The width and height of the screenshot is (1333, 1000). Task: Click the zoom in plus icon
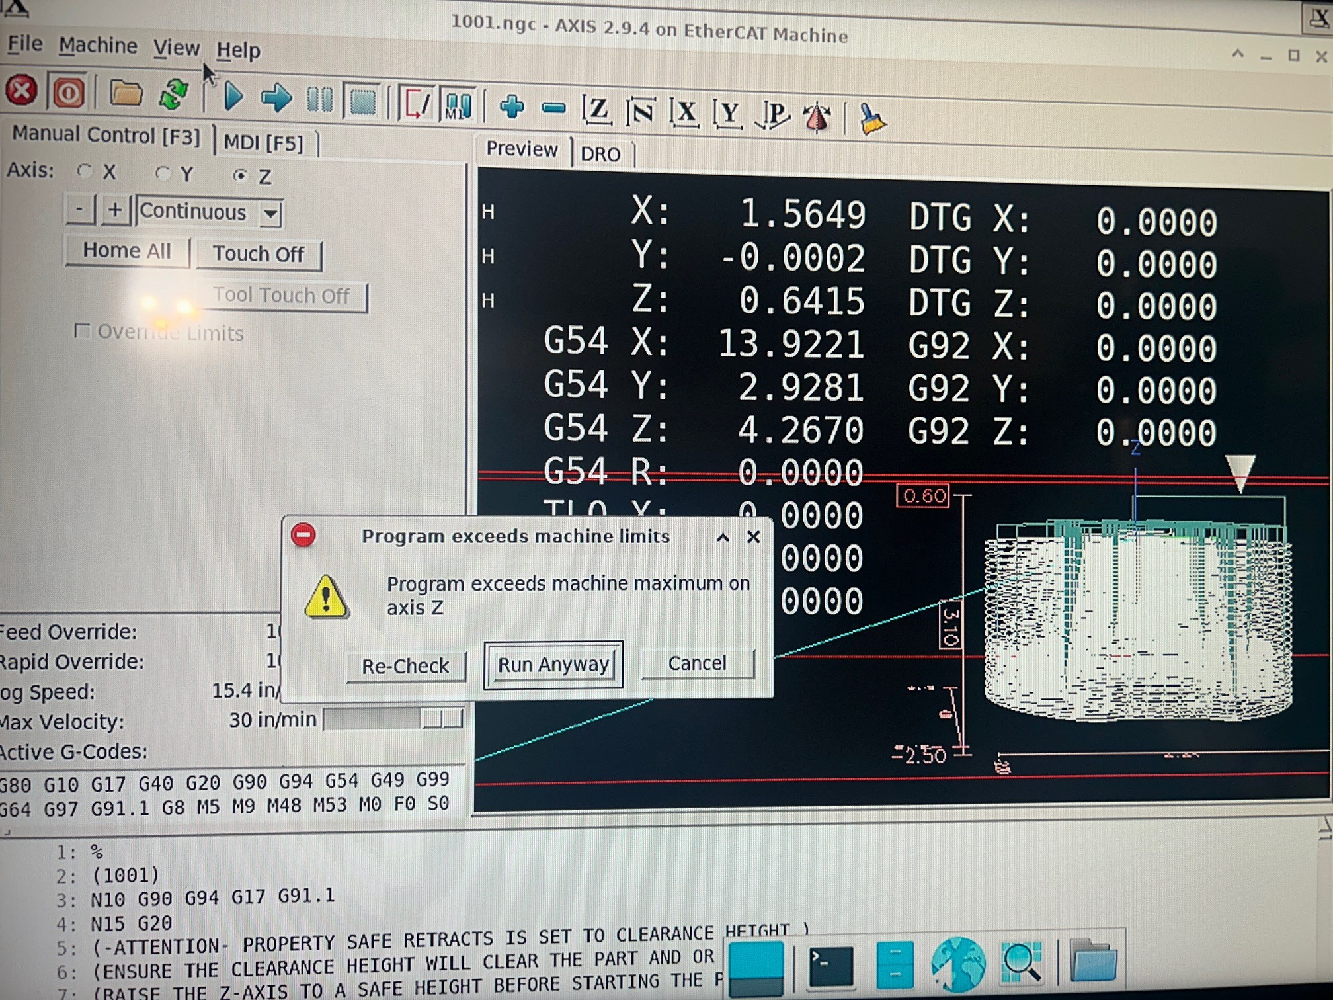click(512, 106)
